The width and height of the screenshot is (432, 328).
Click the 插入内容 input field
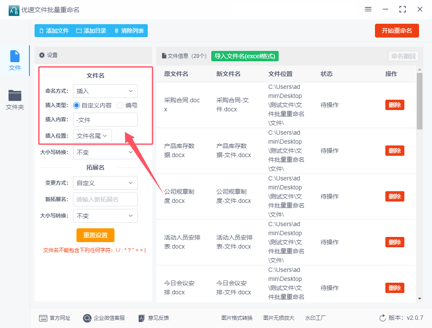click(x=105, y=120)
